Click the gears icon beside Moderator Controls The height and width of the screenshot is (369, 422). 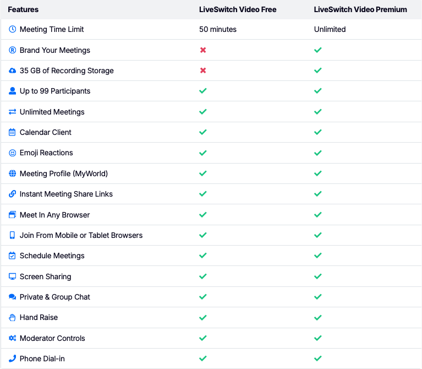coord(13,338)
